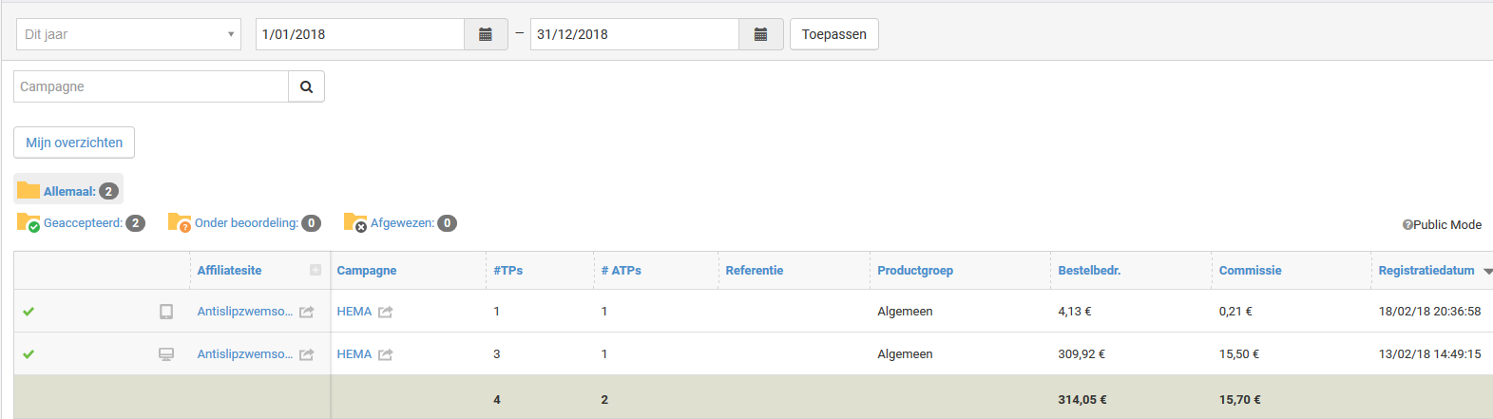Open external link icon beside second HEMA campaign
Screen dimensions: 1493x419
point(385,354)
